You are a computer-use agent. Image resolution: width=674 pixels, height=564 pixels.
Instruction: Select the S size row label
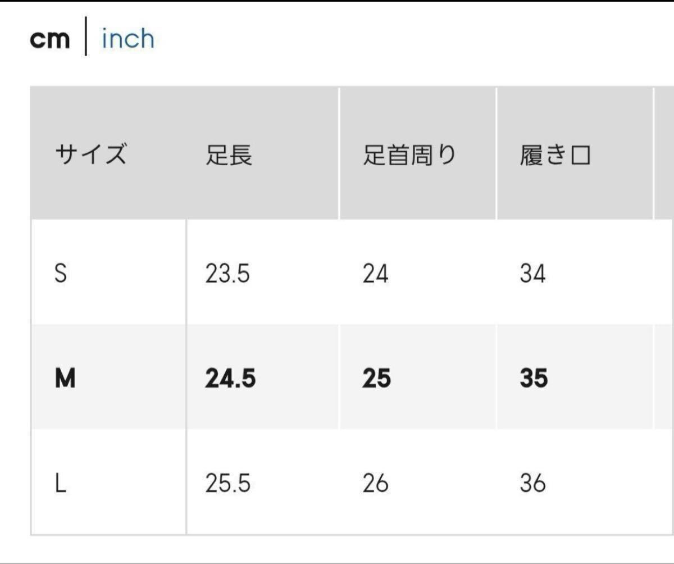[61, 274]
